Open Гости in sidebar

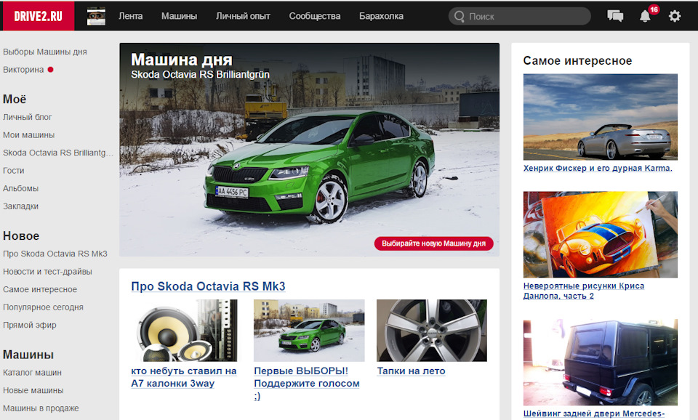(x=13, y=171)
